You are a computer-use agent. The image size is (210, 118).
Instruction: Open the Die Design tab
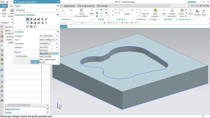tap(102, 6)
